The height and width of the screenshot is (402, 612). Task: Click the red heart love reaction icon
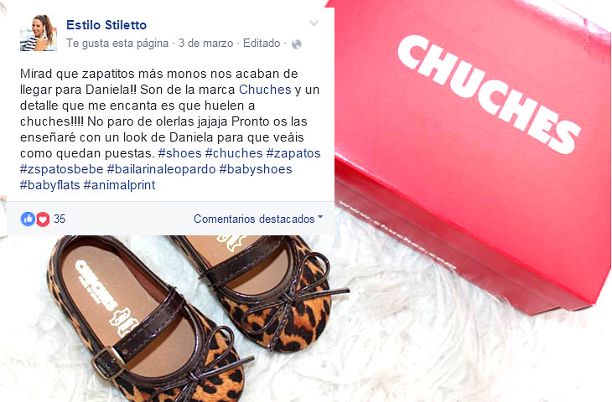(43, 219)
